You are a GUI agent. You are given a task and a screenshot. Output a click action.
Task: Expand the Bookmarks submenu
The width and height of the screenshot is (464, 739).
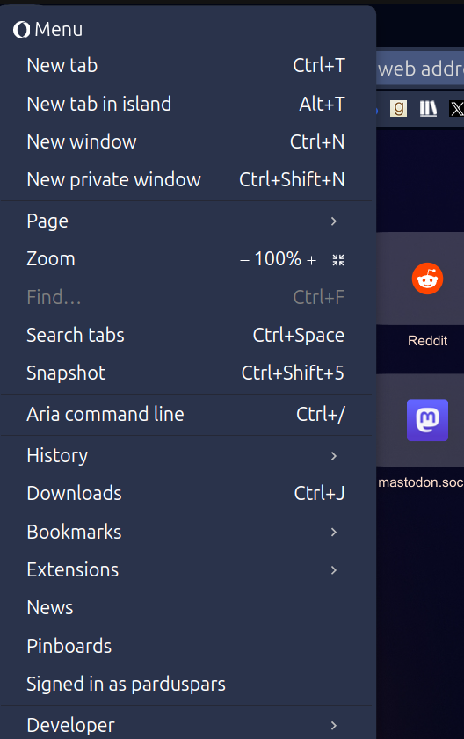[186, 532]
